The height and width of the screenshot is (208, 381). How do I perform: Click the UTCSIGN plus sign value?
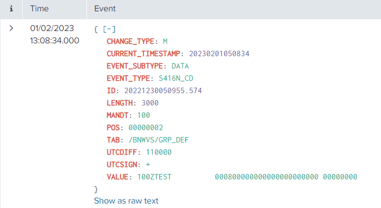pos(149,165)
